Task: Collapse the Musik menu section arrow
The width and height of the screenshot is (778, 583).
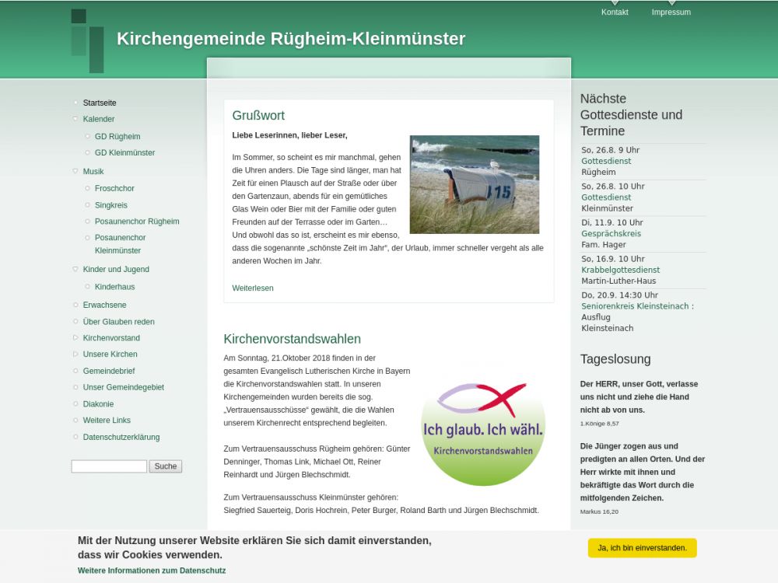Action: [x=75, y=171]
